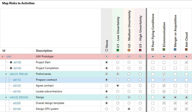The width and height of the screenshot is (192, 112).
Task: Select U1 Low Uncertainty for Project Completion
Action: tap(118, 68)
